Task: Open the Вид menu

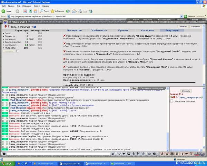Action: tap(18, 6)
